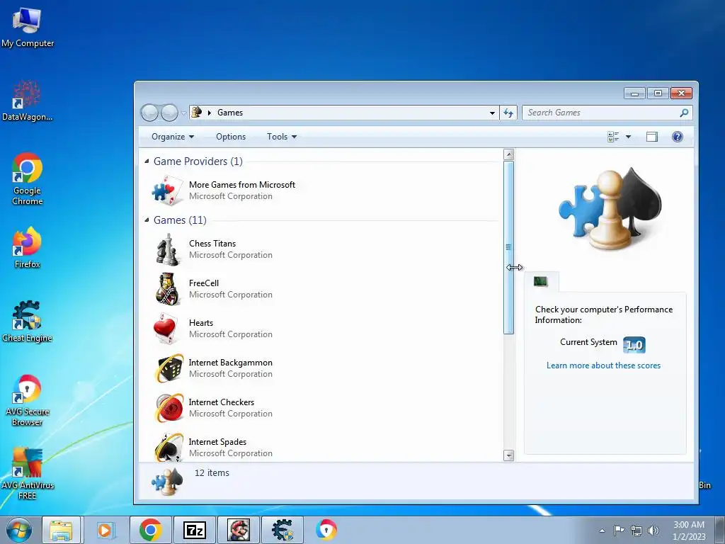The image size is (725, 544).
Task: Collapse the Game Providers group
Action: (x=147, y=161)
